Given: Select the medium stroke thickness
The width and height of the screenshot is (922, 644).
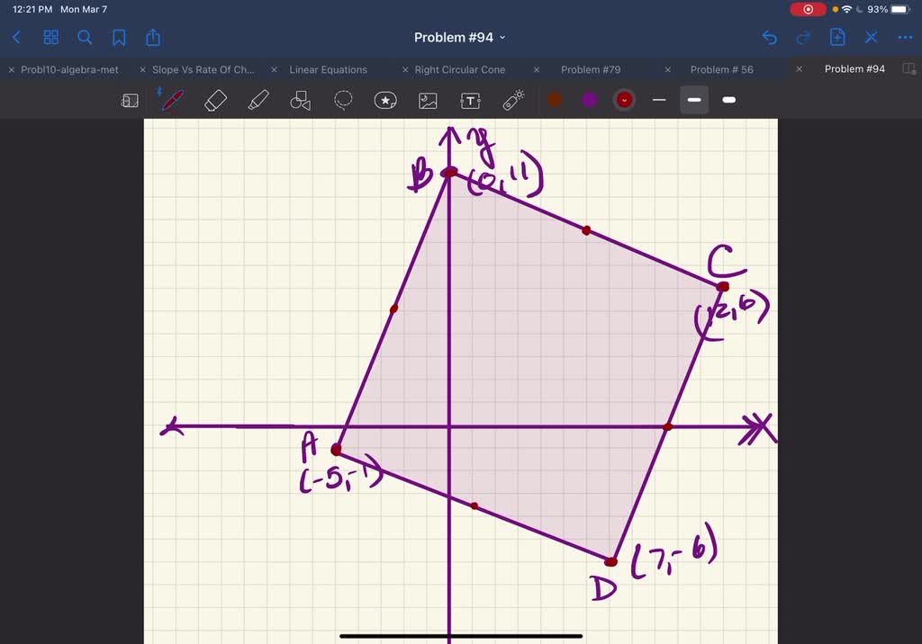Looking at the screenshot, I should (693, 100).
